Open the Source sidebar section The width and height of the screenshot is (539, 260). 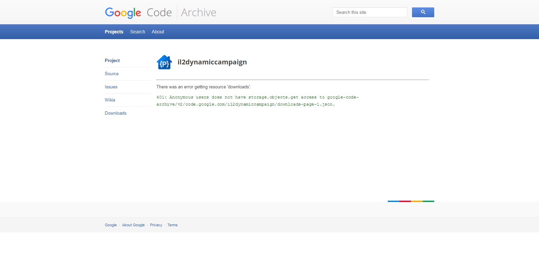pyautogui.click(x=112, y=74)
